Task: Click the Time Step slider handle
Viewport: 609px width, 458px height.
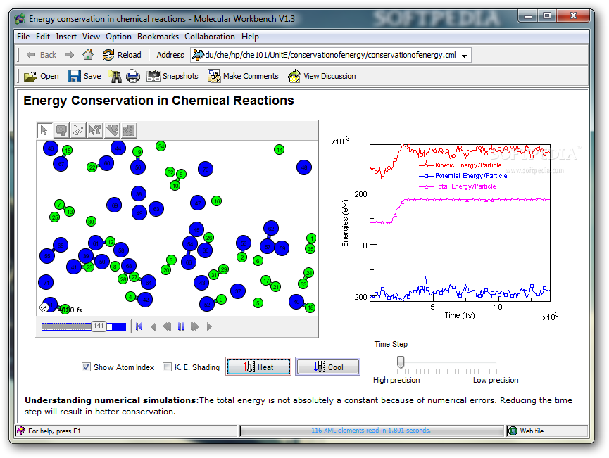Action: (x=401, y=362)
